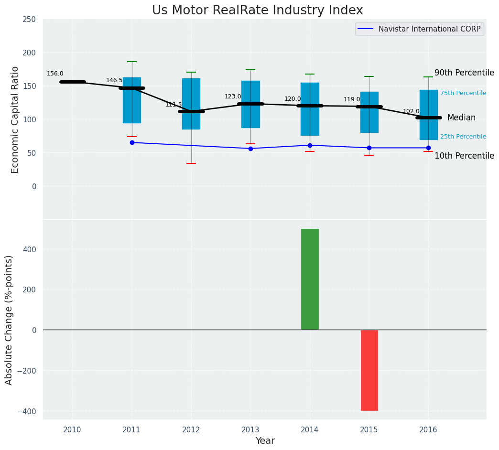Click the Median annotation text
The image size is (499, 450).
click(461, 118)
